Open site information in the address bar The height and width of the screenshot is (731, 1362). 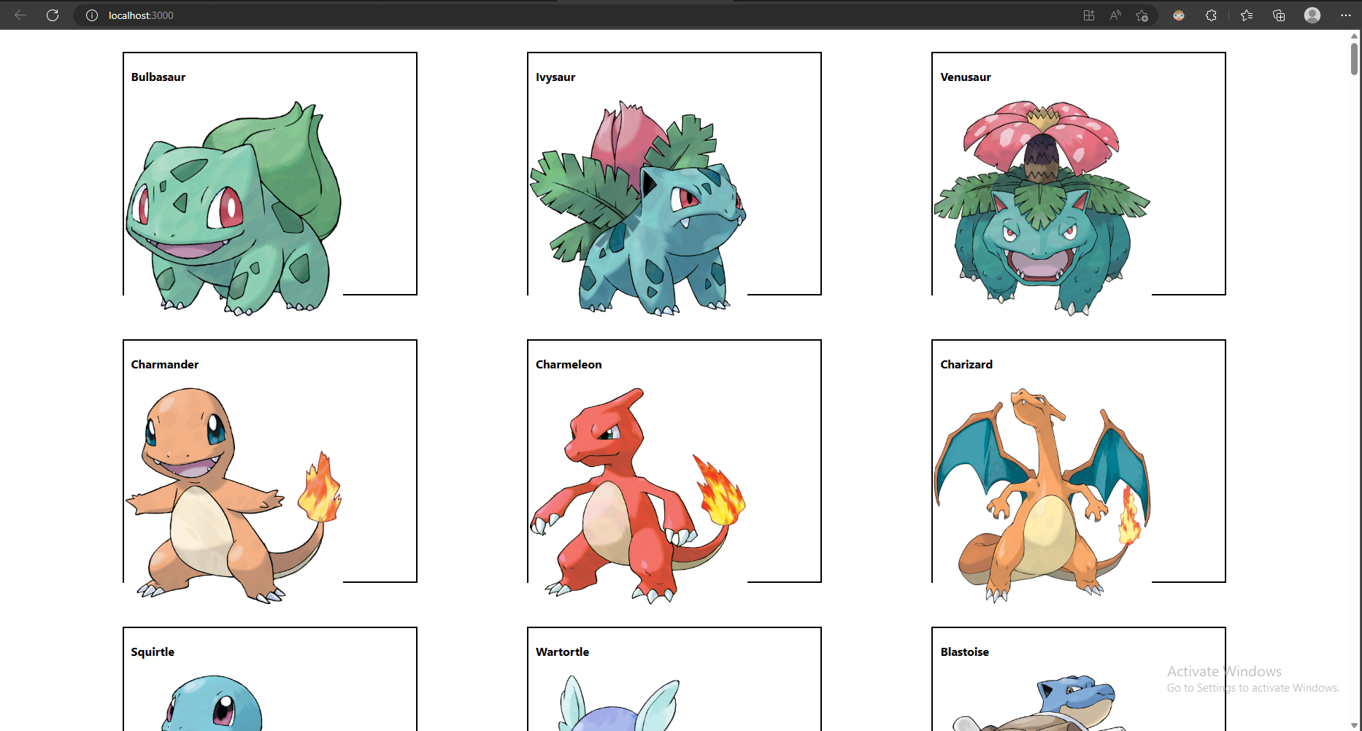tap(91, 15)
